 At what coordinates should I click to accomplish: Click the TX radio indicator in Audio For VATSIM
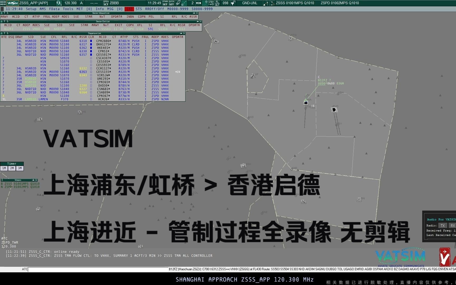tap(443, 226)
